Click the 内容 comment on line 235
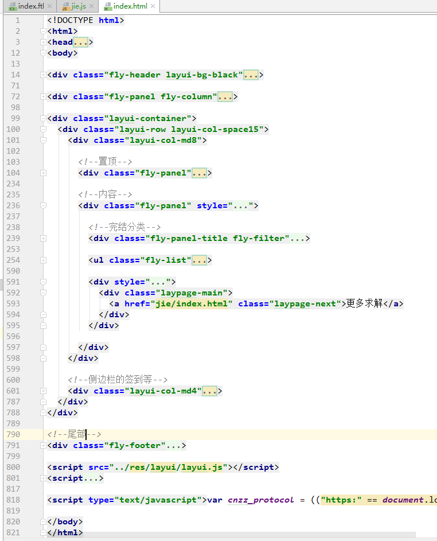This screenshot has width=437, height=541. (105, 194)
